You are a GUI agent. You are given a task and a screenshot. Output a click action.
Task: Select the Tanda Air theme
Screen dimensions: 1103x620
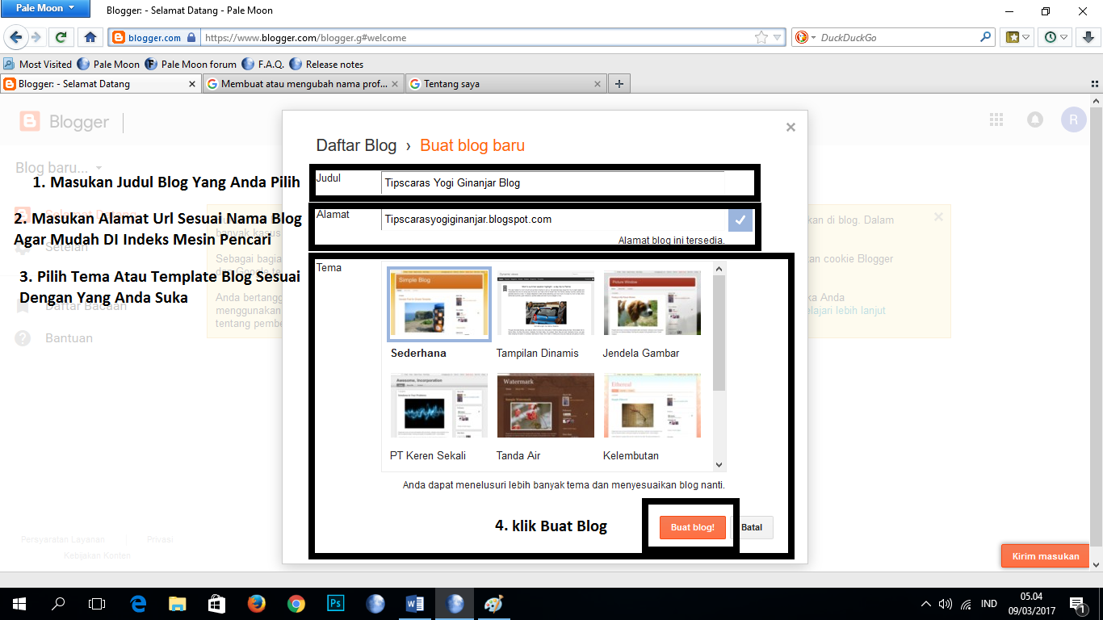tap(545, 406)
